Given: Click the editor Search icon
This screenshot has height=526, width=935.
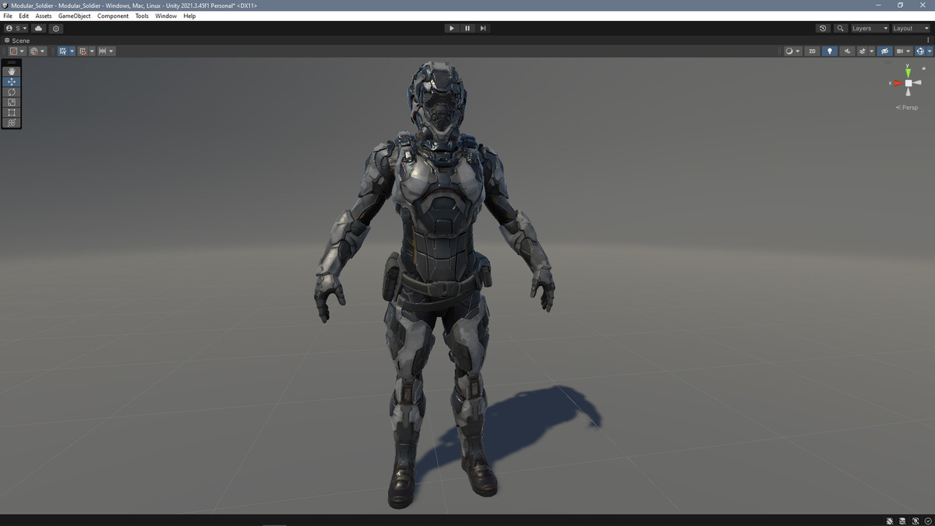Looking at the screenshot, I should click(x=841, y=28).
